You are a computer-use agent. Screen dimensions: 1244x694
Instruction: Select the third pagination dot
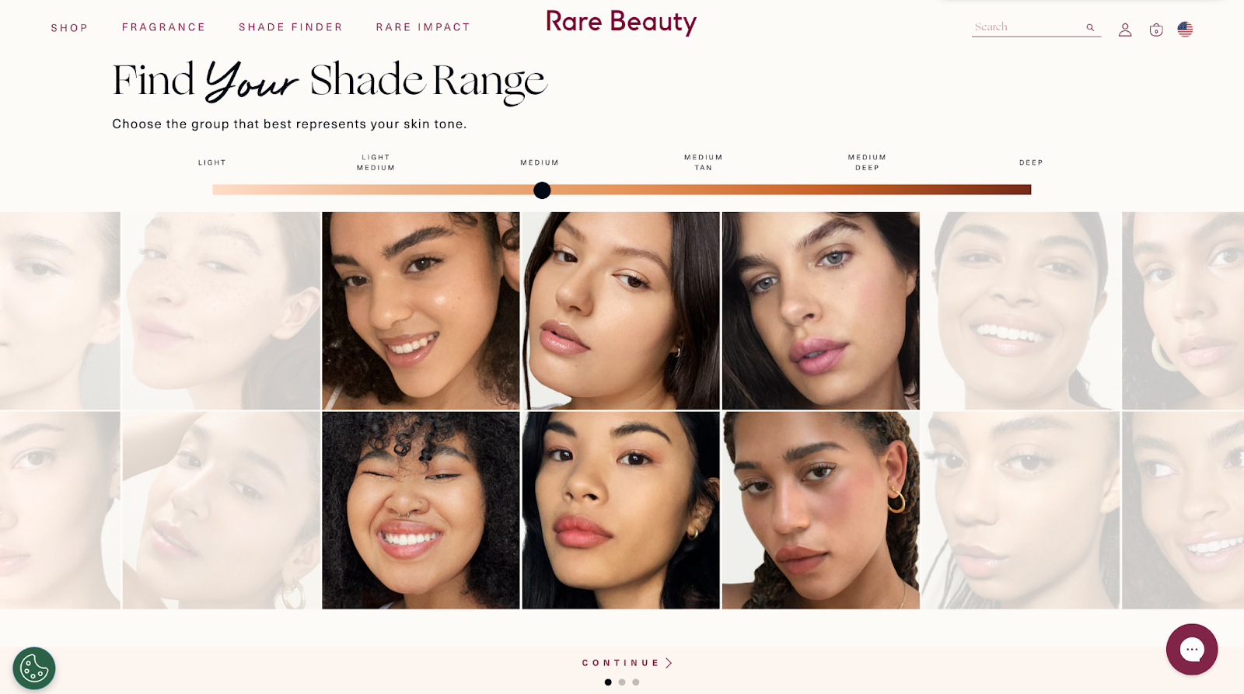(636, 682)
